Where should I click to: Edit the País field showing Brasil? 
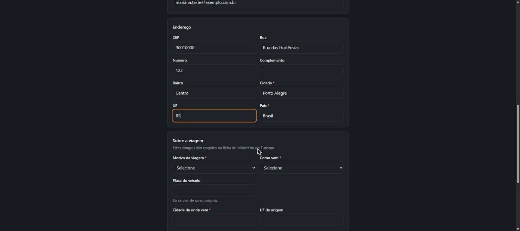[x=301, y=115]
